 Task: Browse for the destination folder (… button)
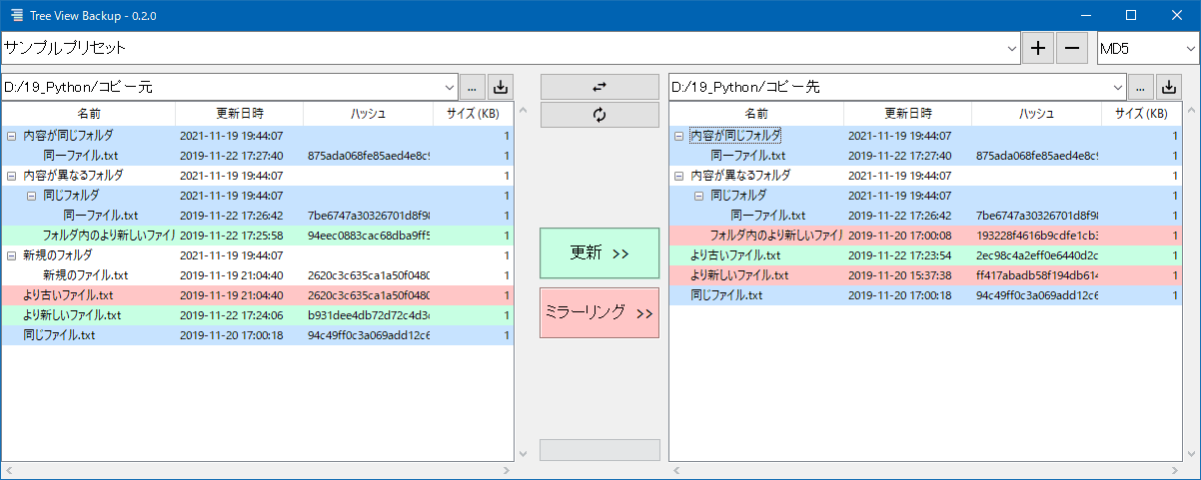click(x=1141, y=87)
